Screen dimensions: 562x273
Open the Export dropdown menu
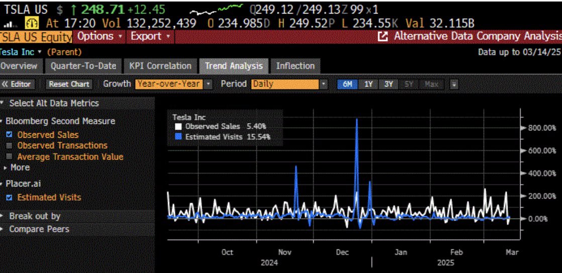(x=150, y=37)
